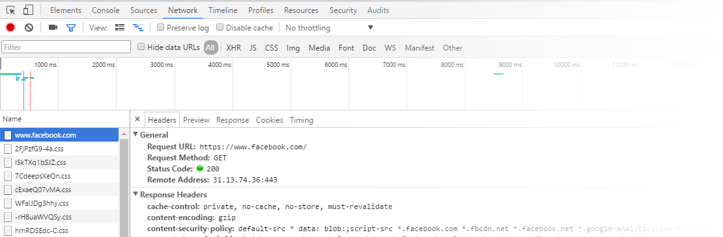The width and height of the screenshot is (723, 237).
Task: Switch to the Console tab
Action: click(x=106, y=10)
